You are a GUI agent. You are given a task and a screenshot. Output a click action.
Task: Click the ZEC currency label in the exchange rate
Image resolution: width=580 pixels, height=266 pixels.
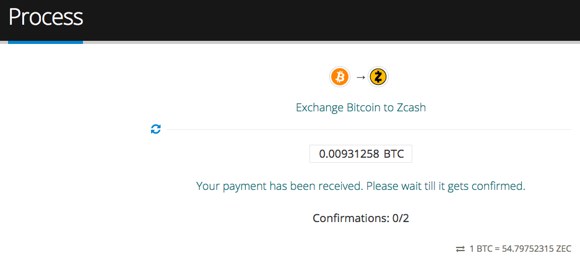tap(564, 249)
